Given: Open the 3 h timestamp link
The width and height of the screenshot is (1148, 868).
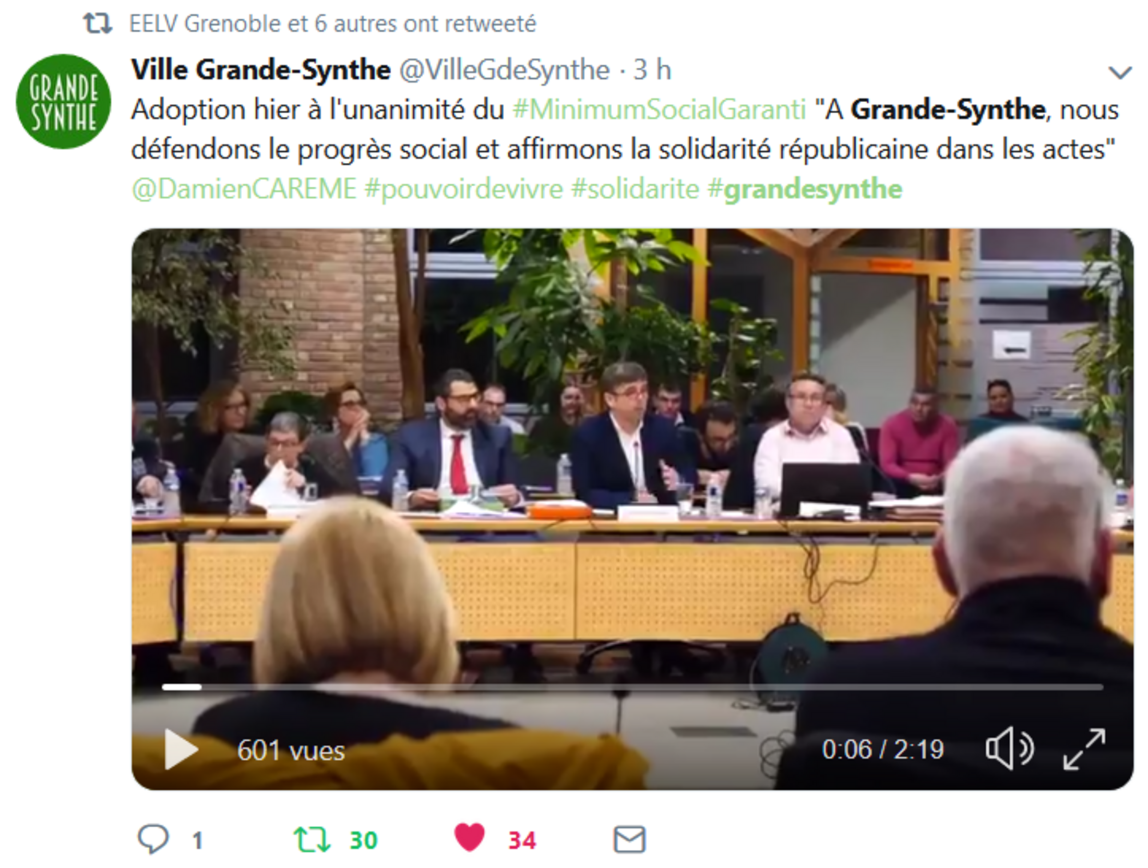Looking at the screenshot, I should [652, 69].
